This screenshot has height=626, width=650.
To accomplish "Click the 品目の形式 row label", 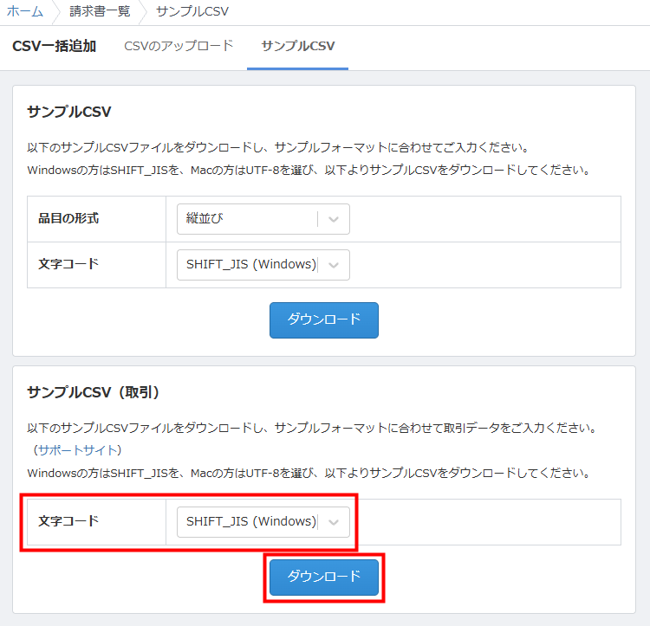I will (x=69, y=218).
